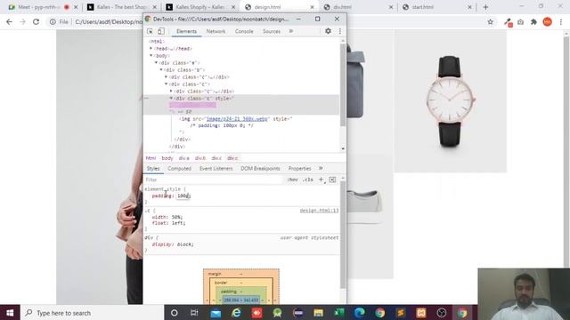This screenshot has width=570, height=320.
Task: Open the Mail app on taskbar
Action: 216,313
